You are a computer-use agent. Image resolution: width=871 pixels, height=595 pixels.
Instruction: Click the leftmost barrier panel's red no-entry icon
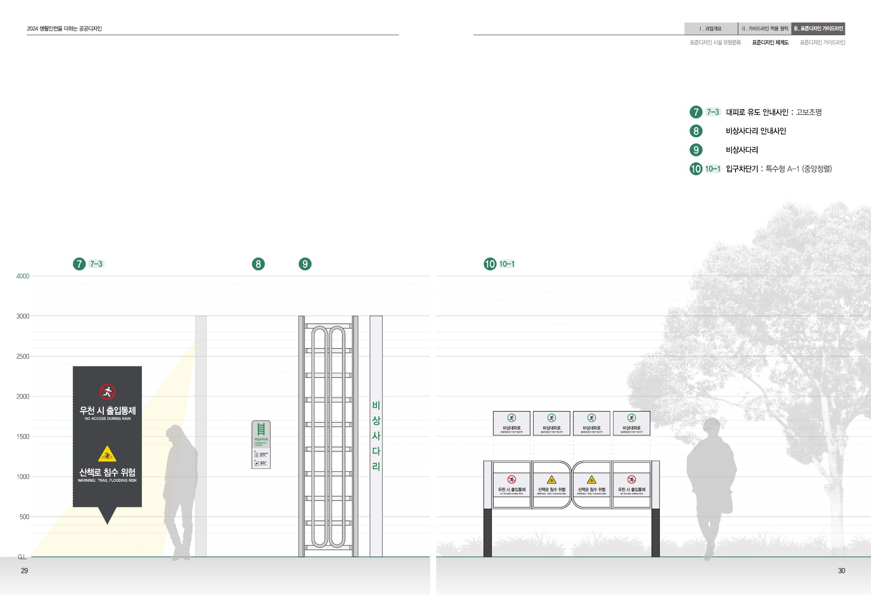(511, 479)
